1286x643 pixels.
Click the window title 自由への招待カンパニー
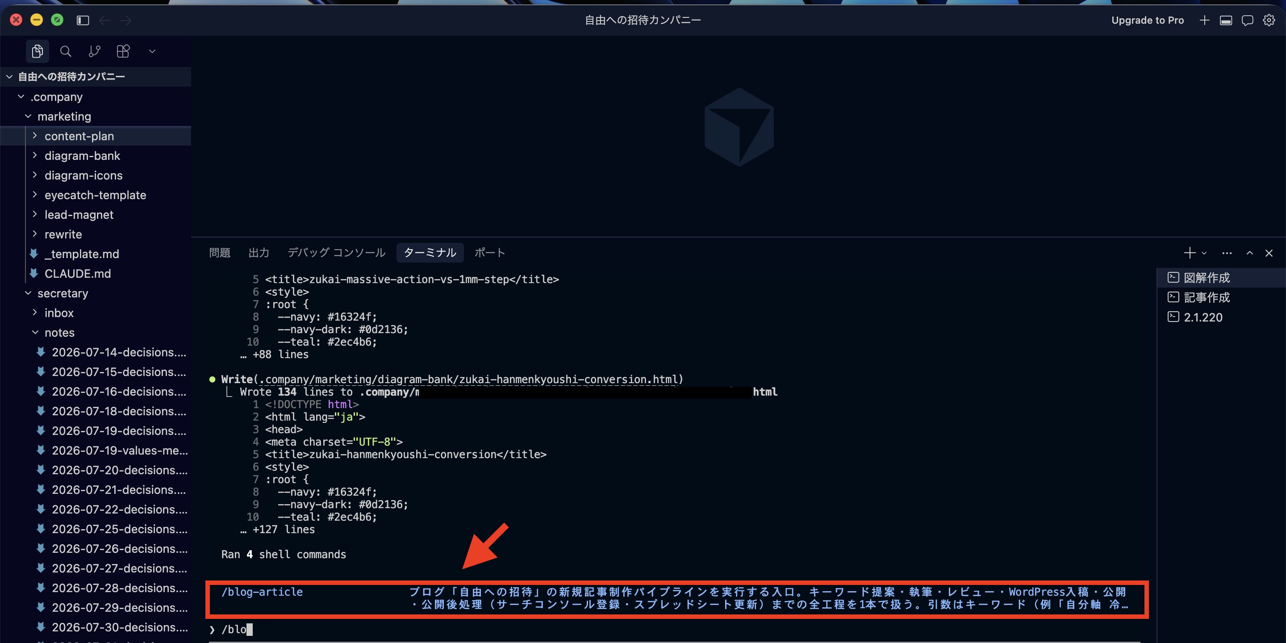643,20
